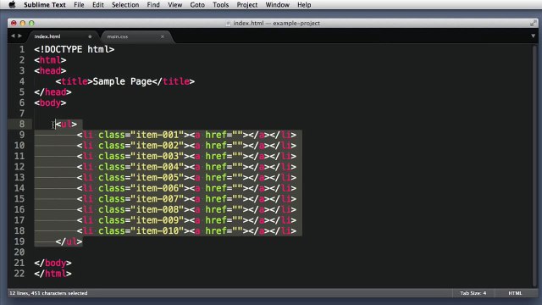Viewport: 542px width, 305px height.
Task: Click line number 22 in the gutter
Action: 19,274
